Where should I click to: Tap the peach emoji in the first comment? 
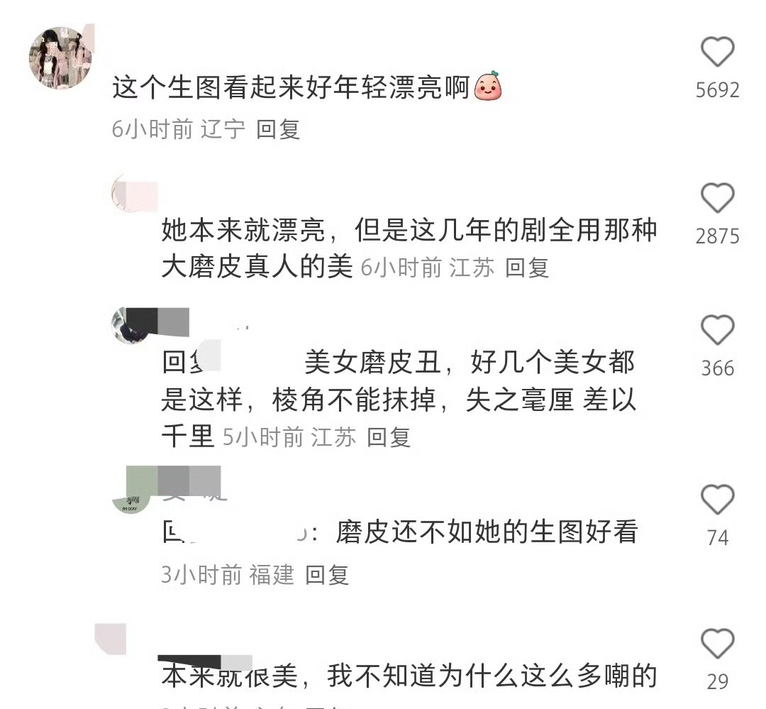point(487,87)
